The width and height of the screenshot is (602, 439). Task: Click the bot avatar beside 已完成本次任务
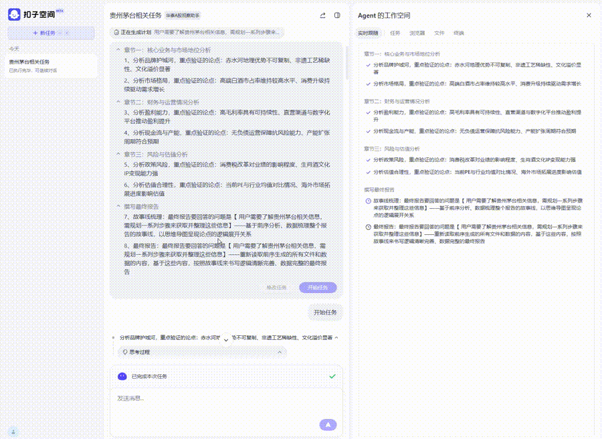tap(122, 376)
